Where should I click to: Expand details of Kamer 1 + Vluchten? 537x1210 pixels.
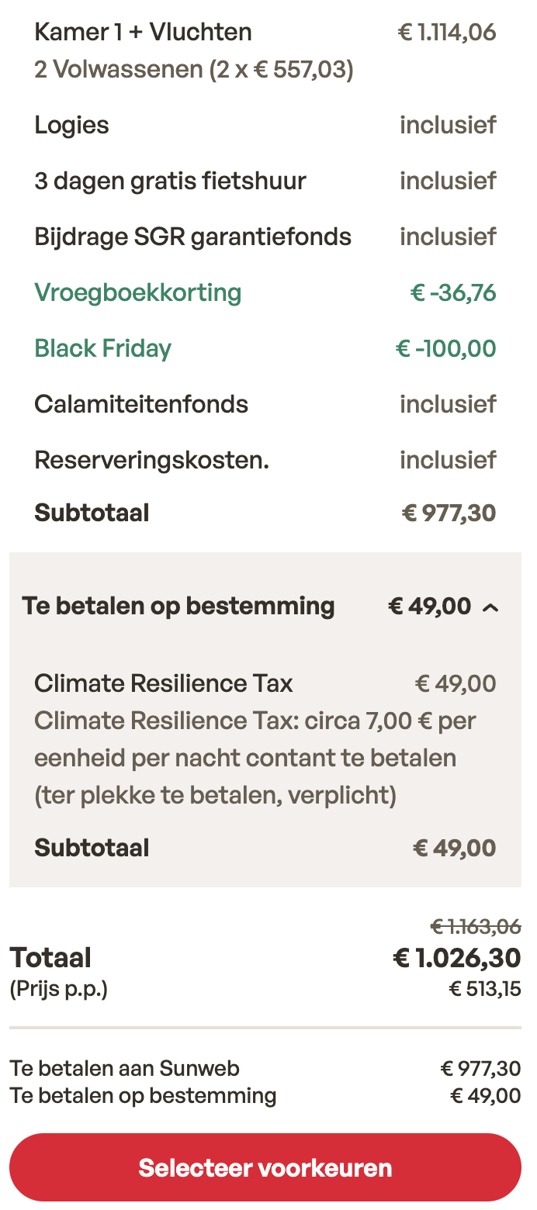(142, 33)
